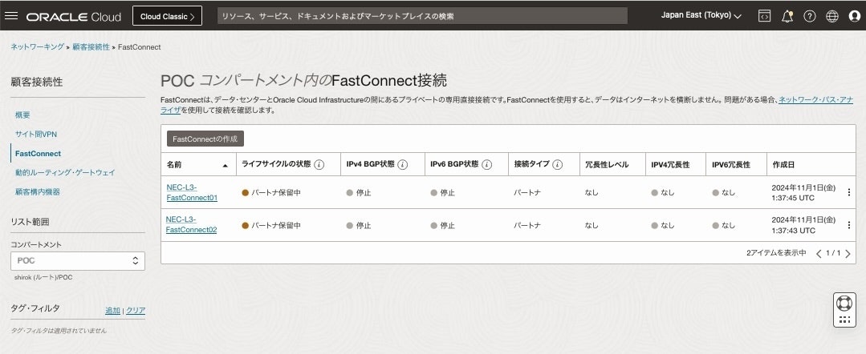View notifications bell icon

coord(787,16)
